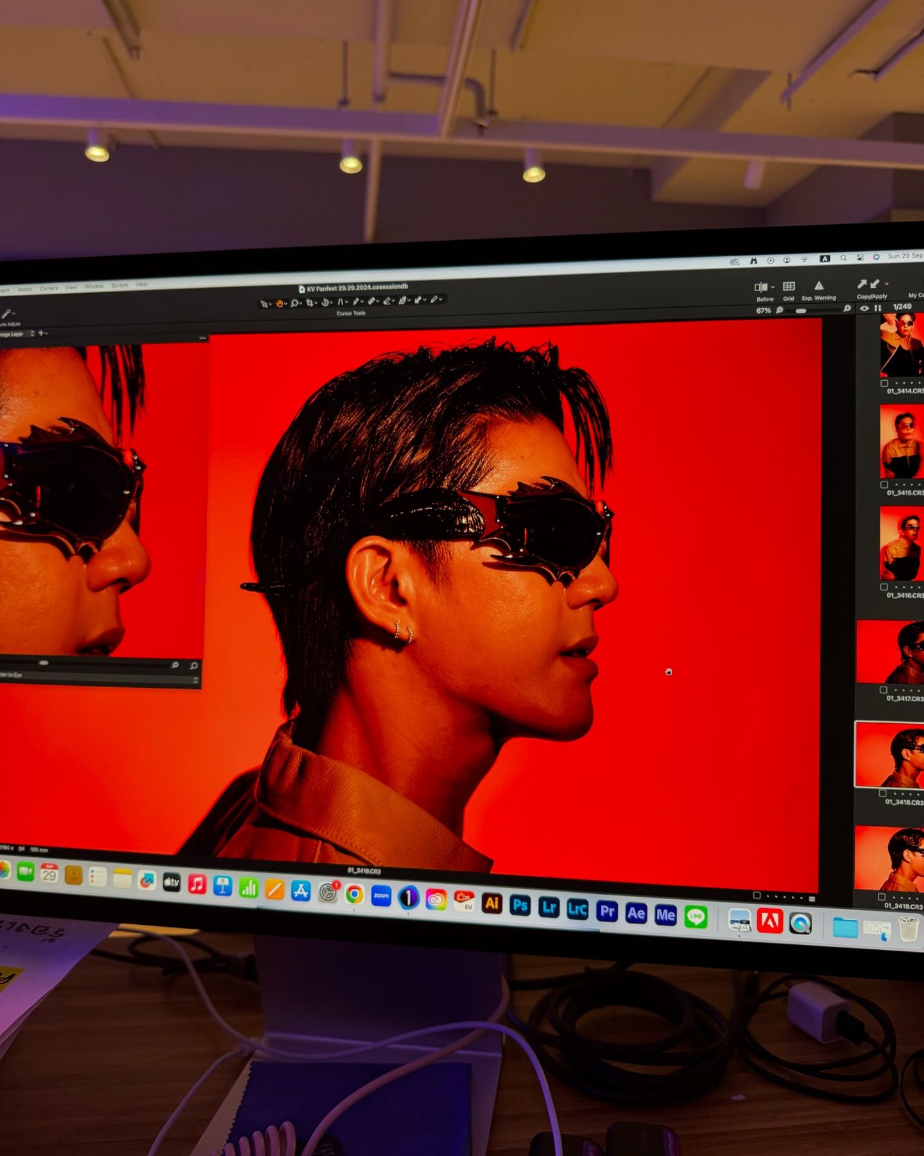Toggle the Before comparison view

(x=761, y=287)
